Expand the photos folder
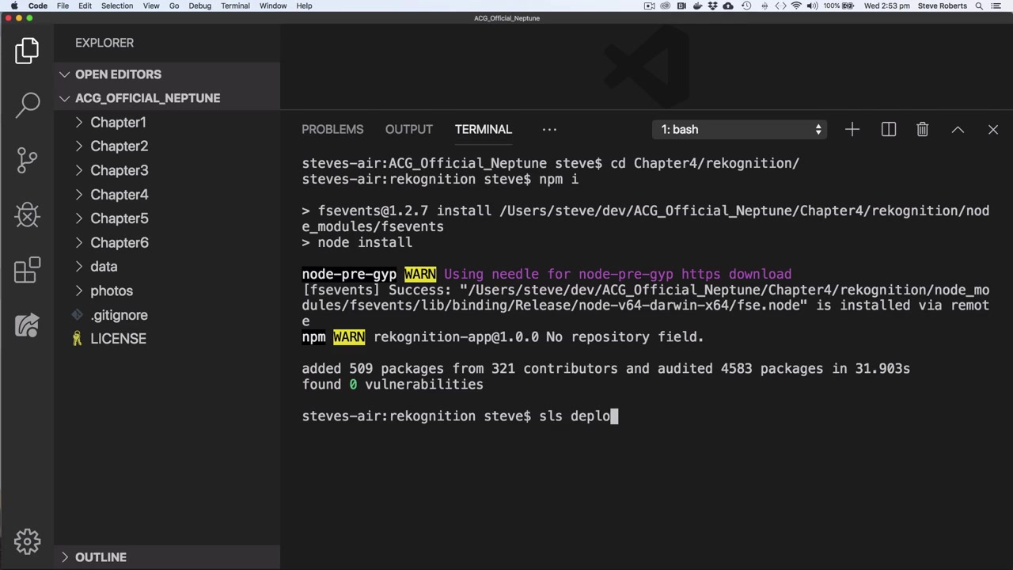 [x=112, y=291]
